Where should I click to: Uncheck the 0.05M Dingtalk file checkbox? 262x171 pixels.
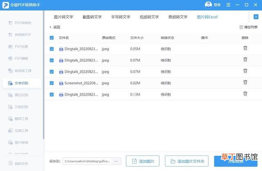point(52,49)
